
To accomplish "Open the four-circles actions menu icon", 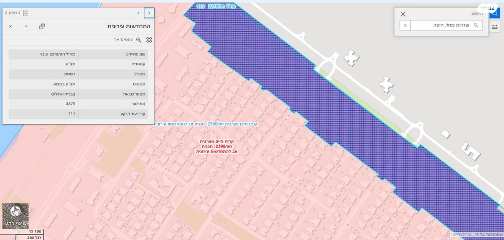I will [x=149, y=39].
